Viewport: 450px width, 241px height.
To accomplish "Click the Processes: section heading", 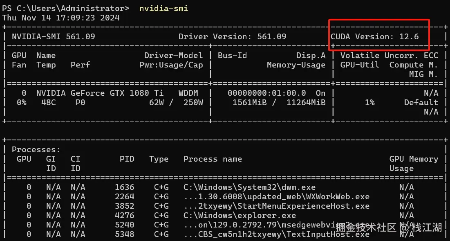I will [36, 150].
